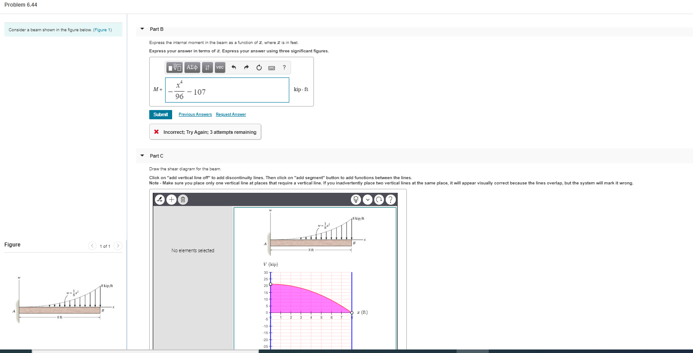Select the add vertical line tool

pyautogui.click(x=160, y=199)
